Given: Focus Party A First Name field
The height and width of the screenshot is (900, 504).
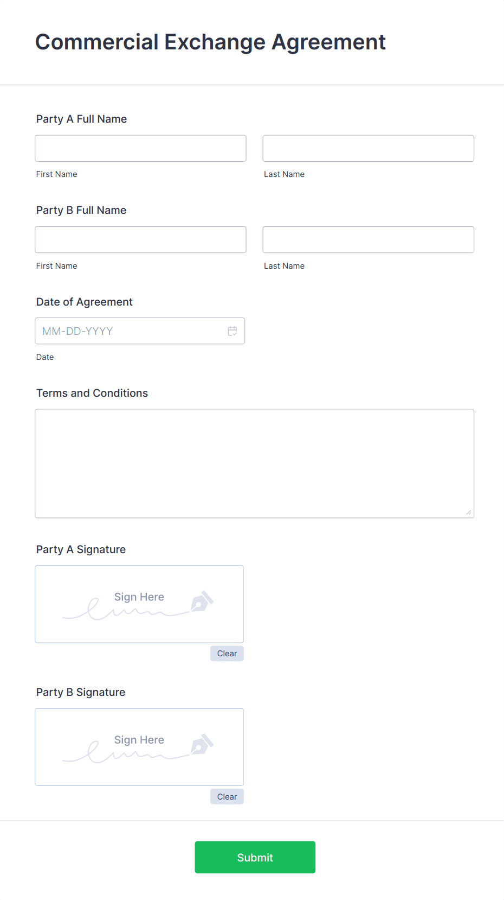Looking at the screenshot, I should pos(140,148).
